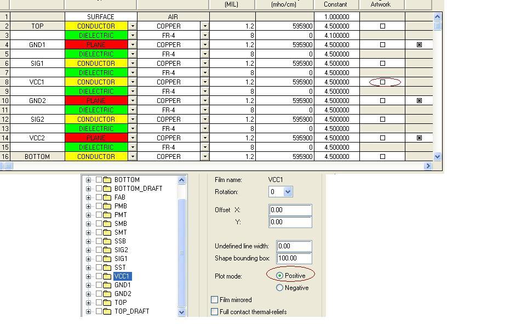Viewport: 527px width, 324px height.
Task: Choose Negative plot mode
Action: point(280,288)
